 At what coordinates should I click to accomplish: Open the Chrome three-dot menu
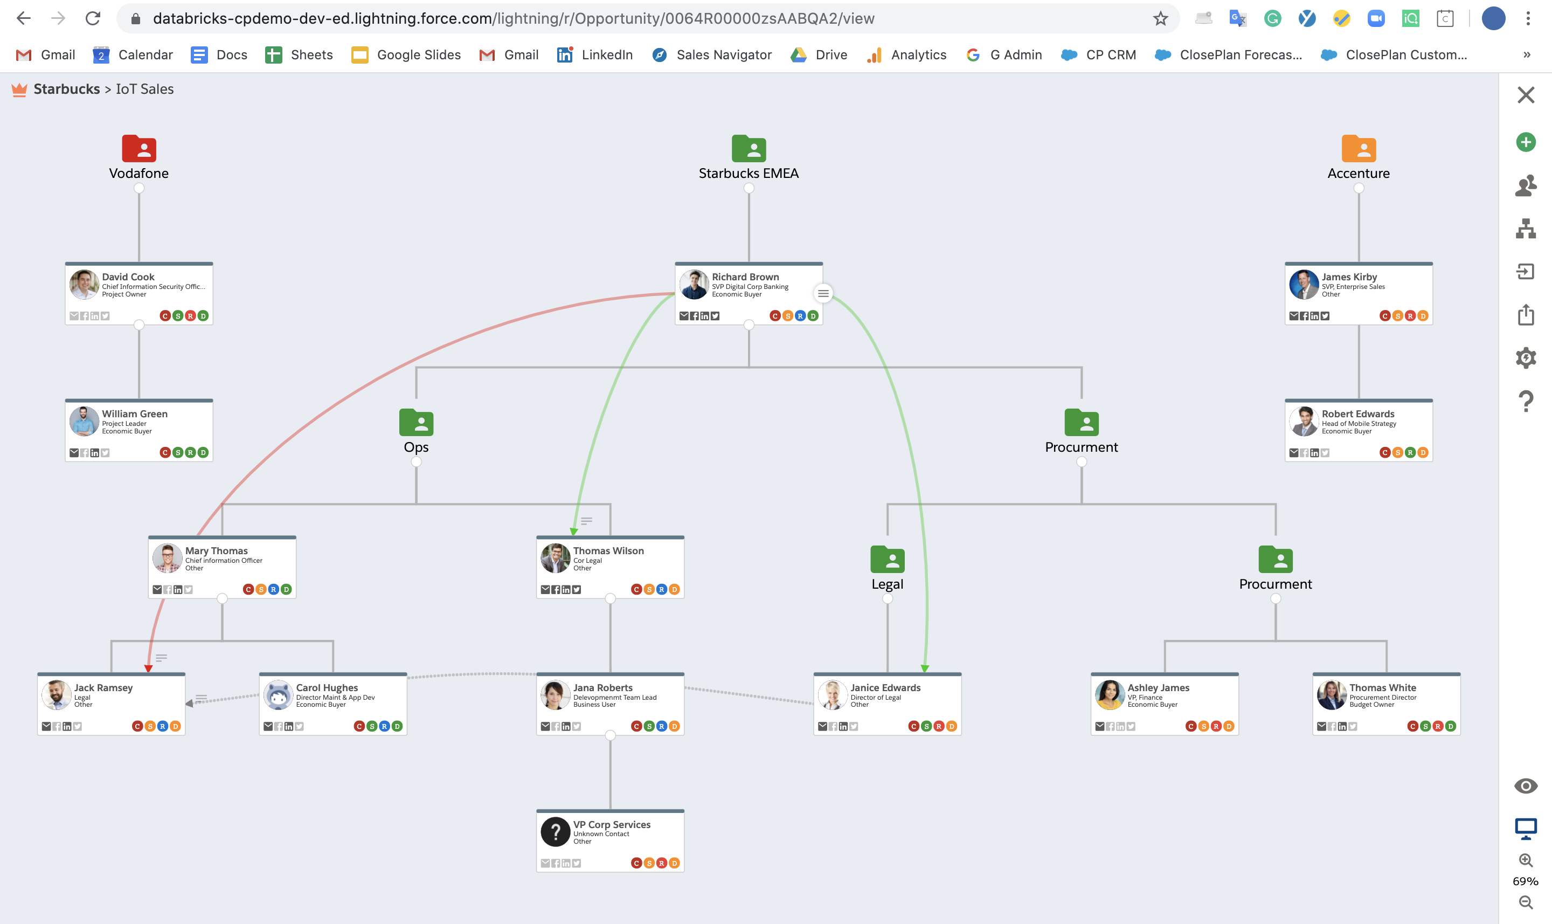click(1528, 18)
